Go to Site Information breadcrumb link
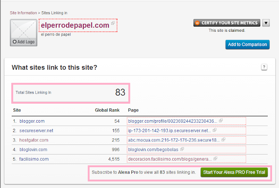 23,13
